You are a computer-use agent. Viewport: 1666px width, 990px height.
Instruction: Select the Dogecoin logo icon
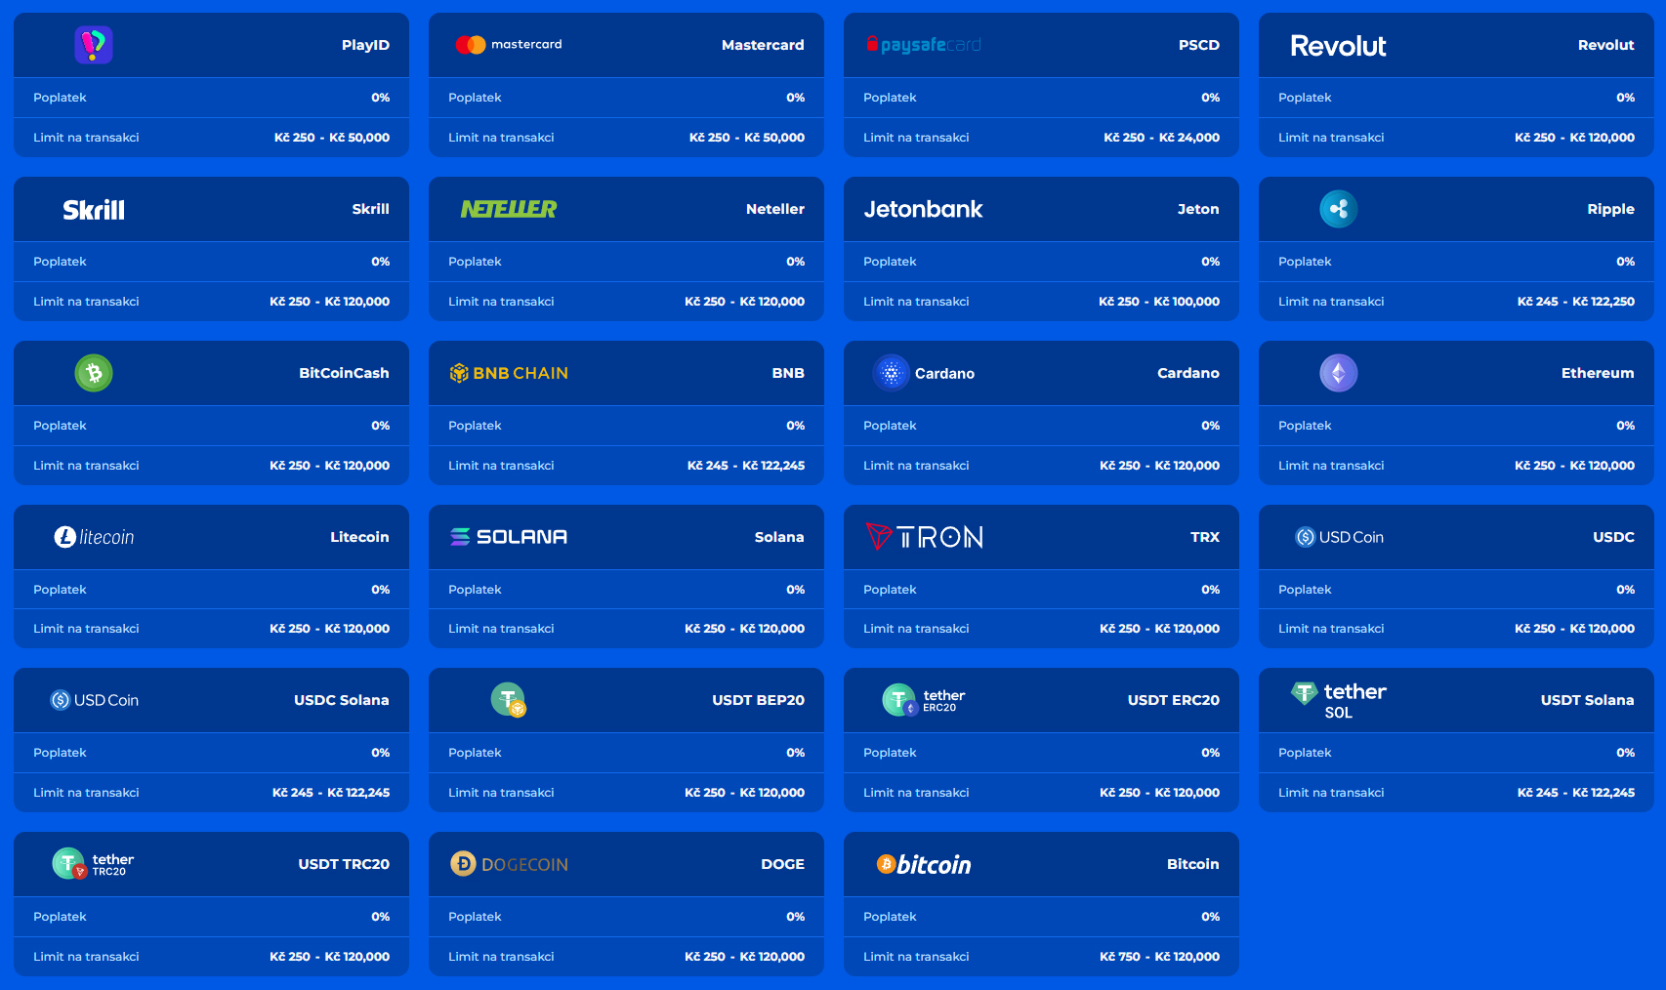tap(509, 863)
